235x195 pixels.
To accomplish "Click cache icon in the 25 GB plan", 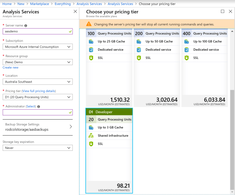I will point(91,42).
